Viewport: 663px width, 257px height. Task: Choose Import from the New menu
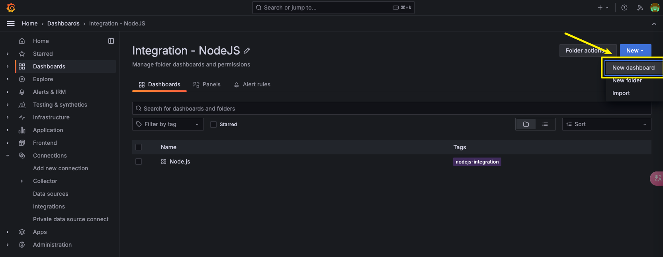621,93
